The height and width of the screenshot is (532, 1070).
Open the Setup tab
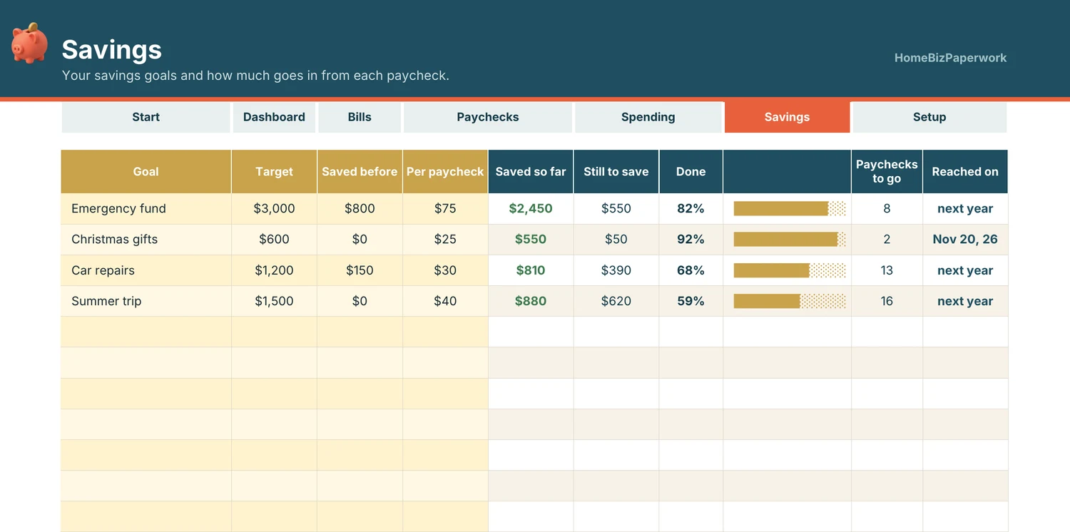point(929,117)
